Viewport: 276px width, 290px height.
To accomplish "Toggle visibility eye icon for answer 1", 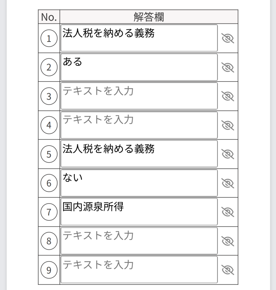I will coord(227,38).
